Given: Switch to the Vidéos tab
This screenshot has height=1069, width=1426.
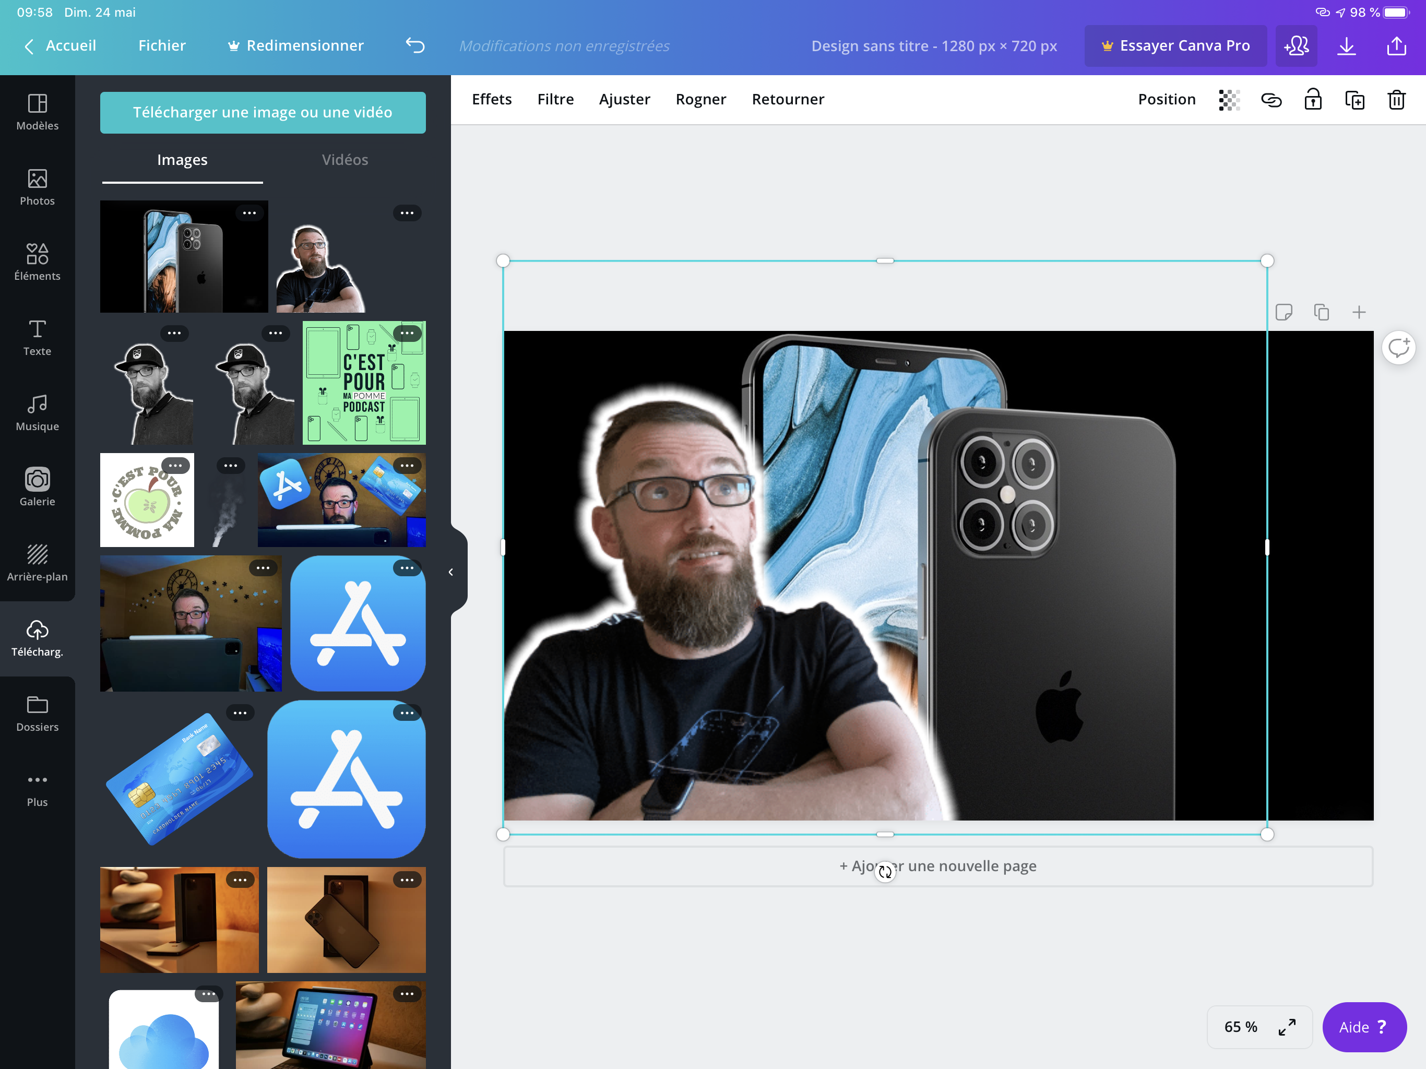Looking at the screenshot, I should pos(345,160).
